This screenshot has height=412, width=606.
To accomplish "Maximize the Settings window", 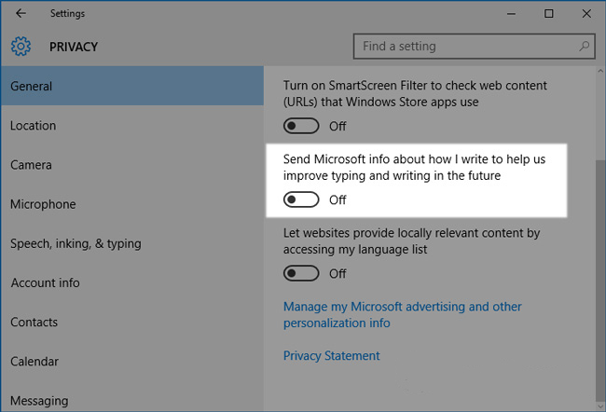I will point(549,14).
